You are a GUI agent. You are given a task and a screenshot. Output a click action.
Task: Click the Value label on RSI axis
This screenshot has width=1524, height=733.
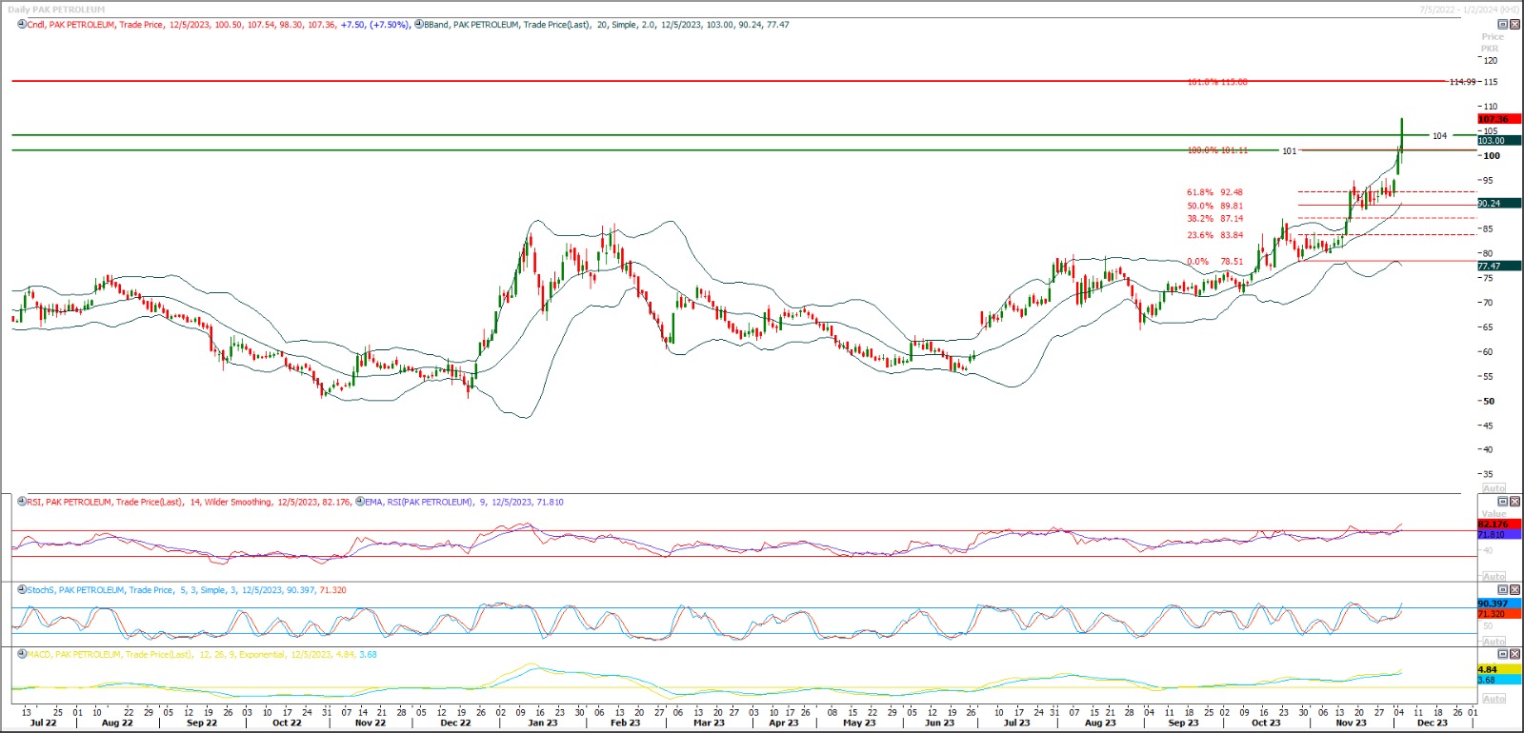click(x=1494, y=514)
